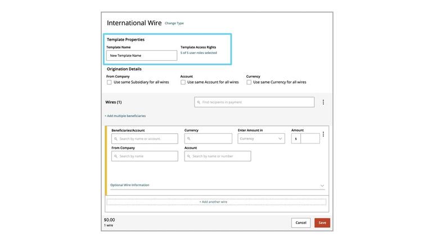This screenshot has height=243, width=432.
Task: Click the Account field search magnifier icon
Action: point(189,156)
